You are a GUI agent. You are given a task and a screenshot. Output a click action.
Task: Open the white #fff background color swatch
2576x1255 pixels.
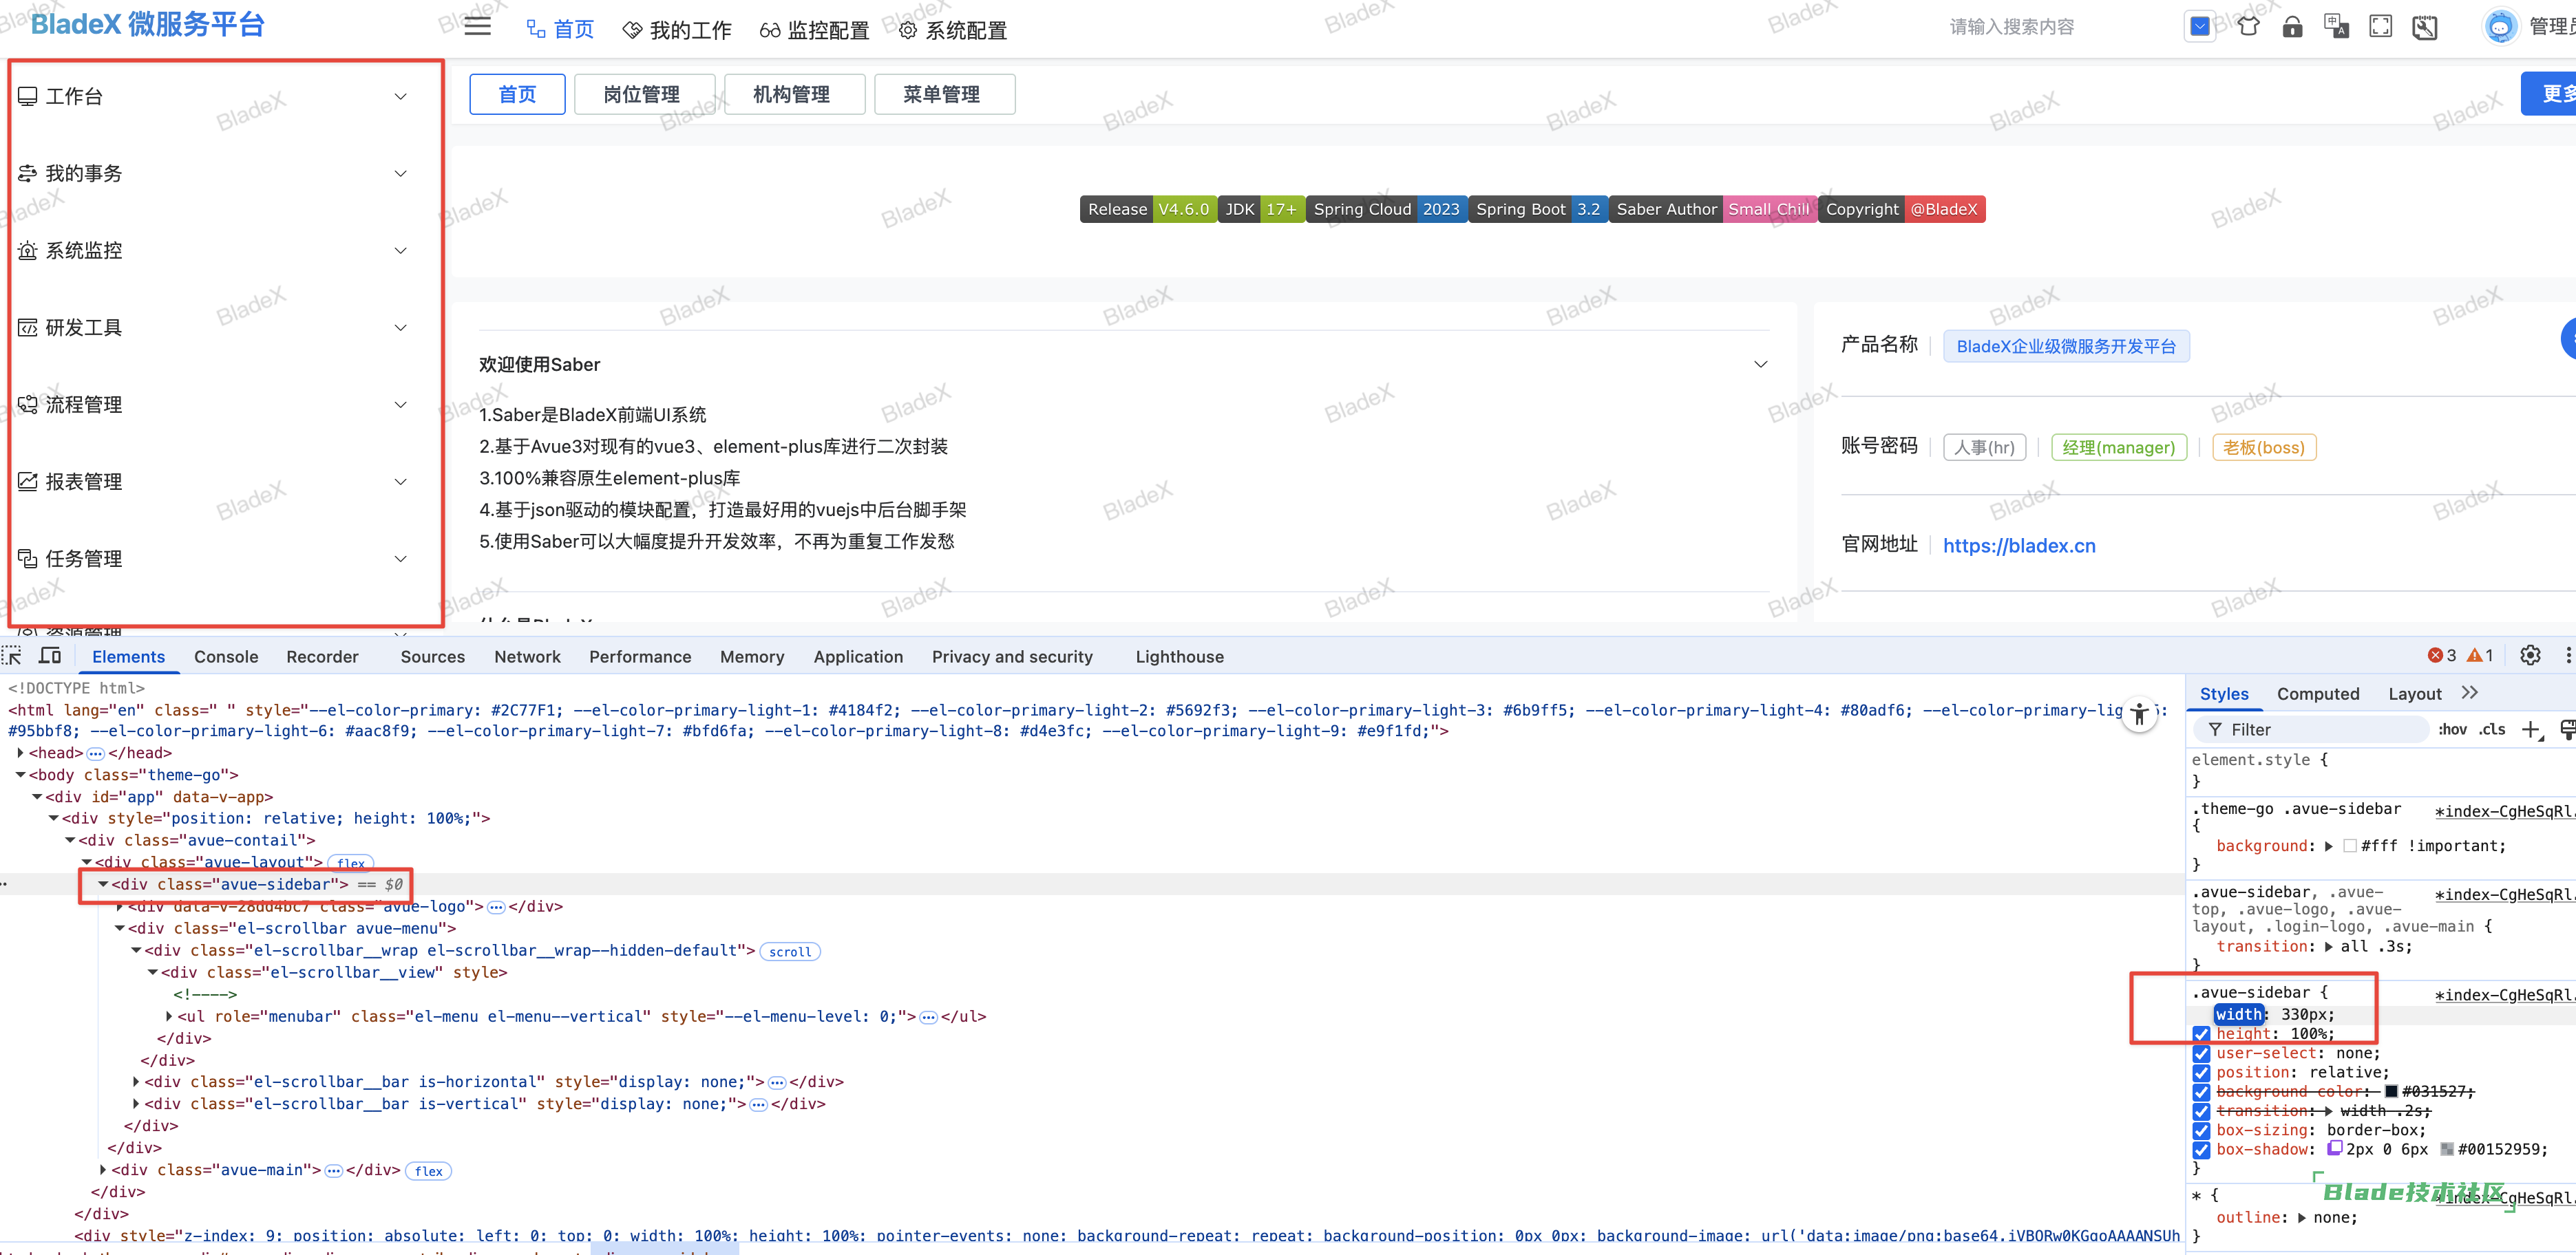coord(2350,846)
